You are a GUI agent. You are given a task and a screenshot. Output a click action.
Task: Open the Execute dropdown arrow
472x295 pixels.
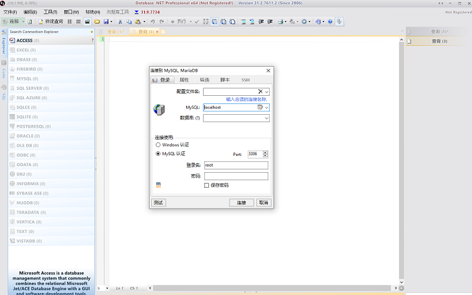point(191,22)
